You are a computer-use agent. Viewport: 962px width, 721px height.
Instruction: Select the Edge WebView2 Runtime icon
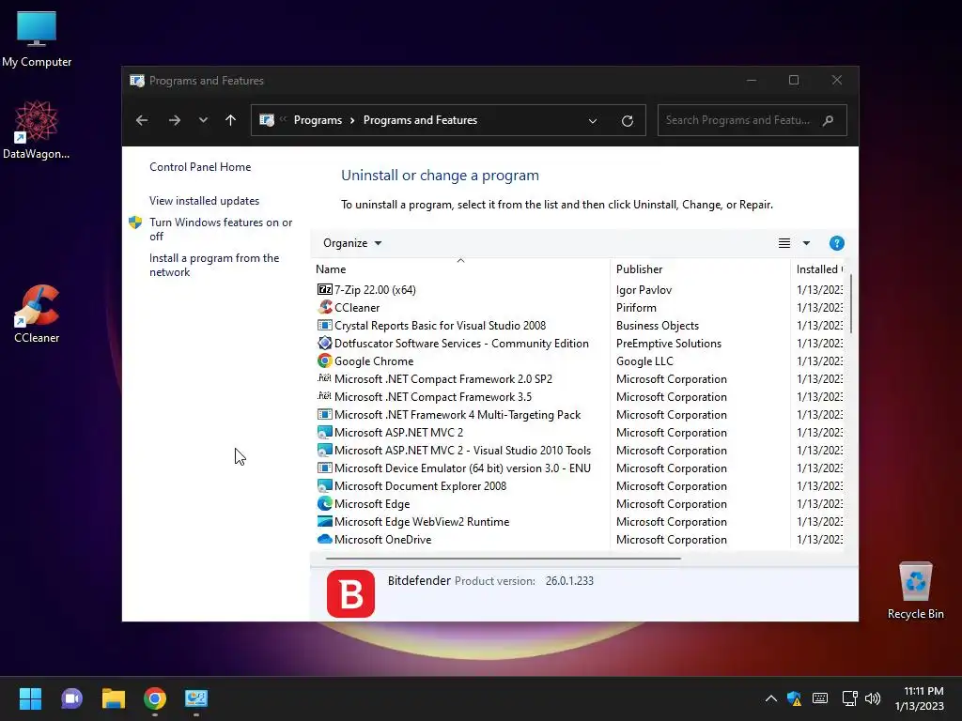[324, 521]
